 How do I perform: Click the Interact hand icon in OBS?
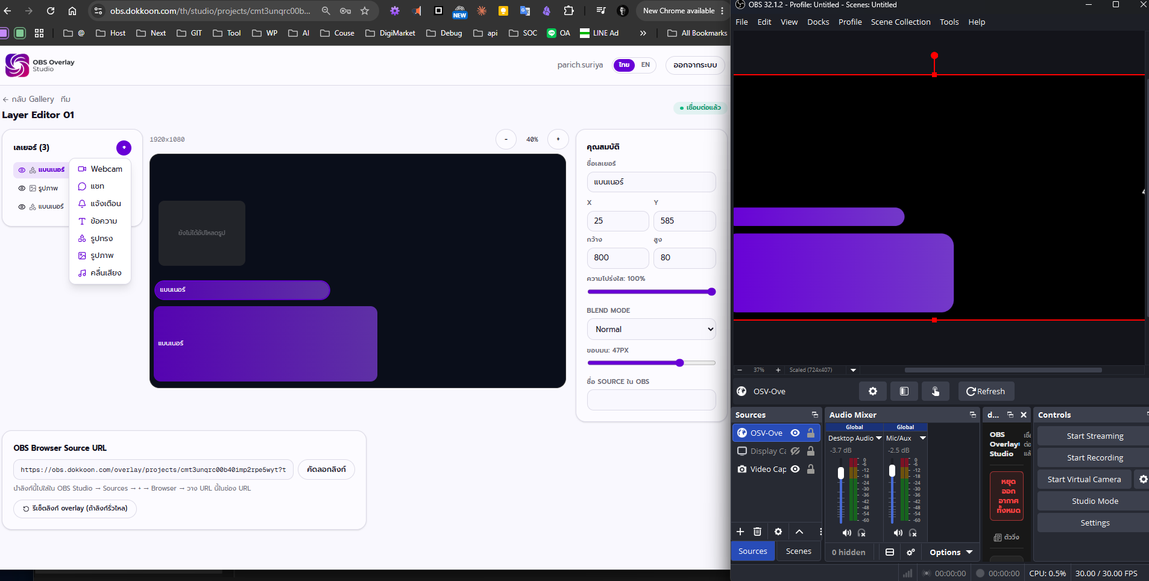[935, 391]
